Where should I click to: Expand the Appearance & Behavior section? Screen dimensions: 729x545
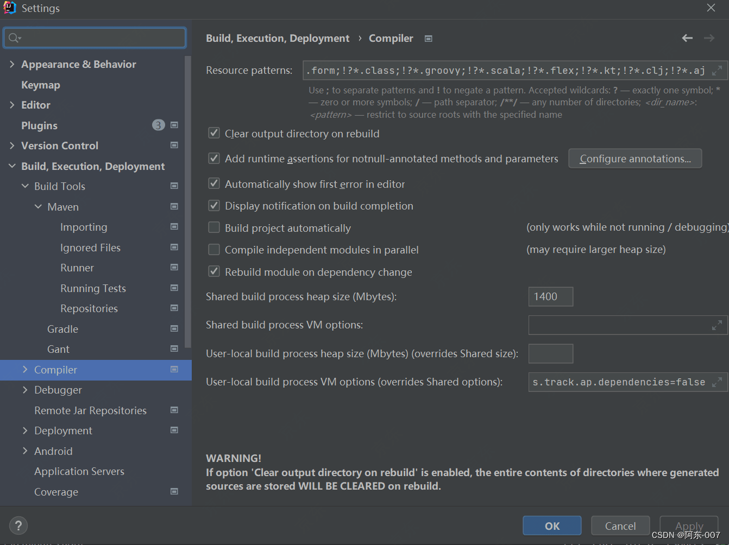click(12, 64)
